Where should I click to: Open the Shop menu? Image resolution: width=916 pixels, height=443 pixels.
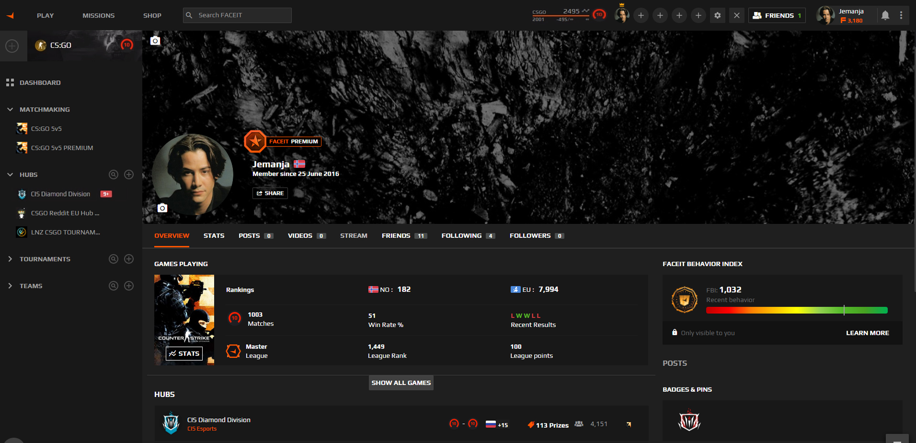point(152,15)
